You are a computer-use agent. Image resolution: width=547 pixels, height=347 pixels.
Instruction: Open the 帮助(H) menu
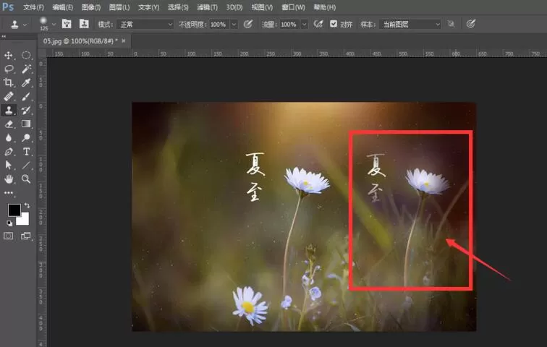[x=324, y=7]
